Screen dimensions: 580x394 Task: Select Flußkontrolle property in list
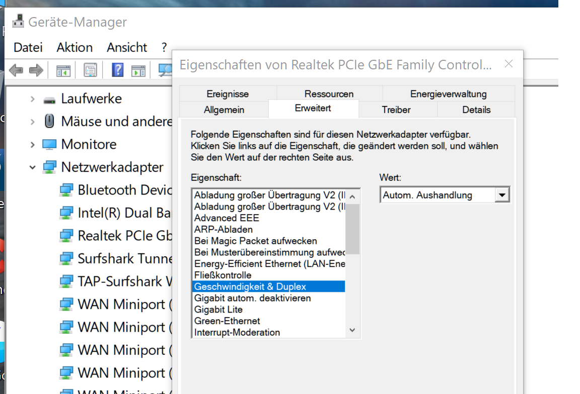click(269, 275)
